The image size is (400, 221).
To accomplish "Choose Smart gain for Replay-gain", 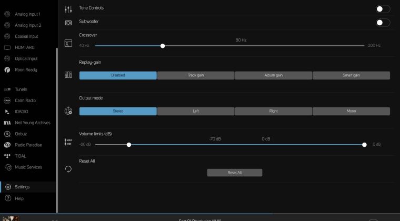I will [351, 75].
